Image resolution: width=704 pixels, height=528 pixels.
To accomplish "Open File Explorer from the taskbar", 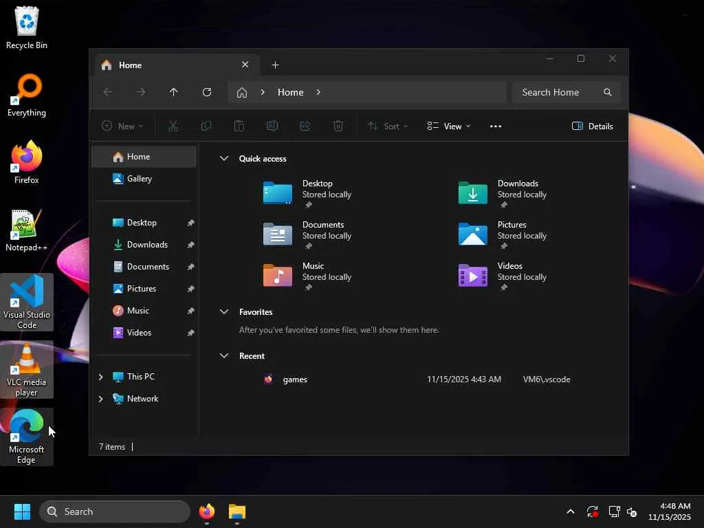I will pos(237,511).
